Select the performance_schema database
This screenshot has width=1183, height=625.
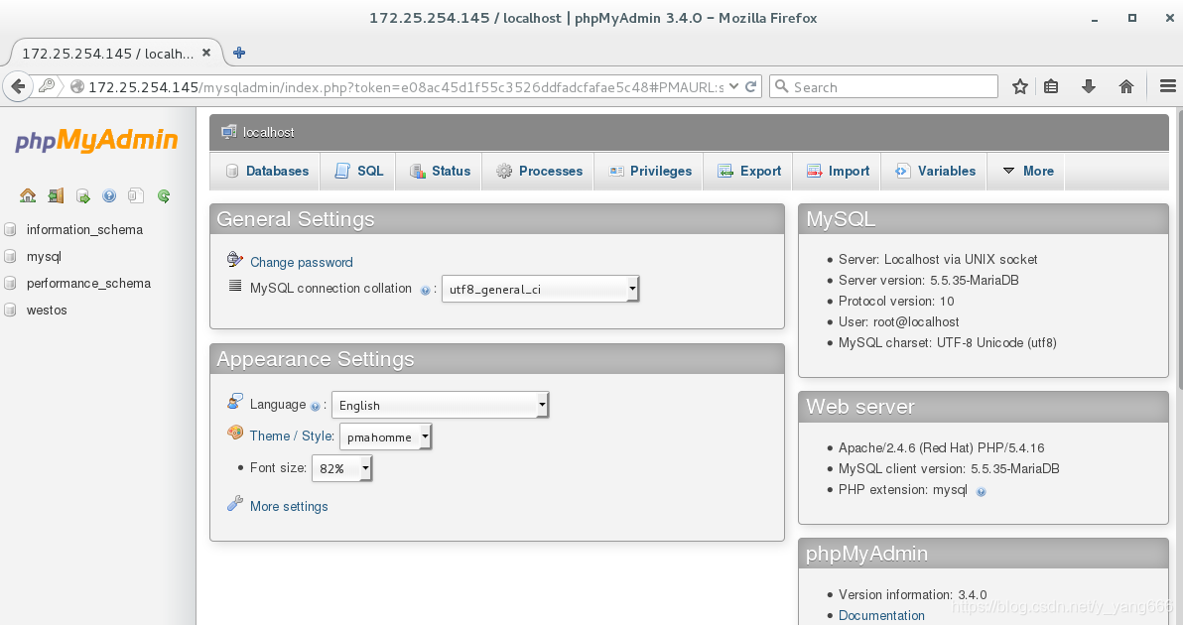(x=88, y=284)
